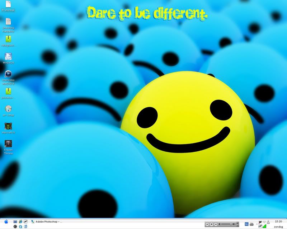
Task: Open the taskbar player menu arrow
Action: coord(237,225)
